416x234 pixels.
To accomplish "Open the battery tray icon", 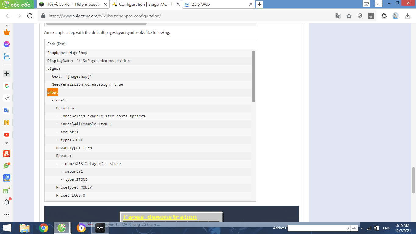I will (x=377, y=228).
